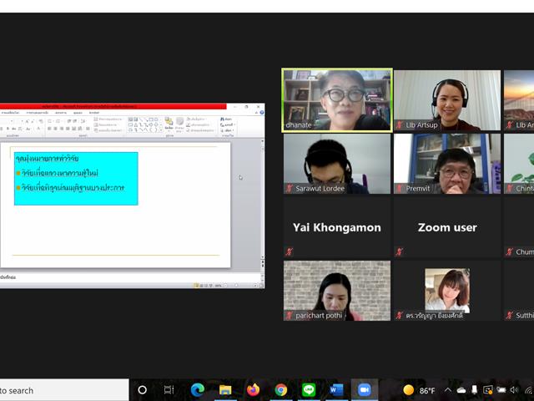Collapse the PowerPoint ribbon with caret arrow

coord(258,113)
